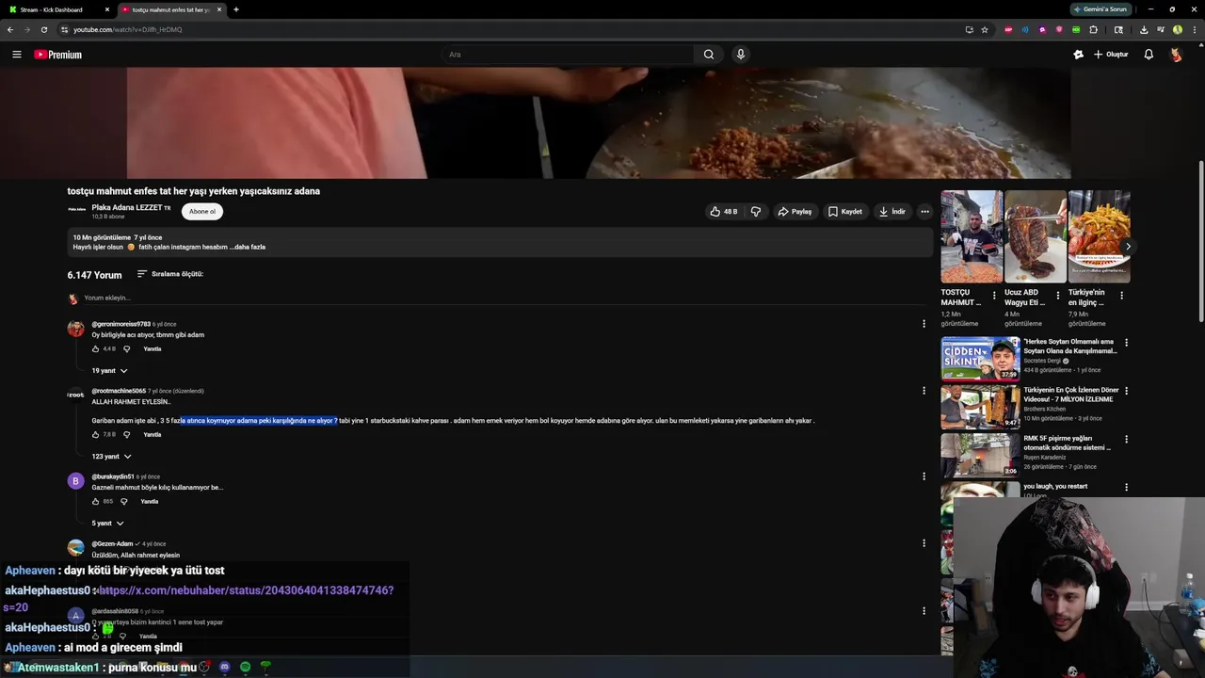Screen dimensions: 1205x678
Task: Open YouTube account avatar menu
Action: point(1176,55)
